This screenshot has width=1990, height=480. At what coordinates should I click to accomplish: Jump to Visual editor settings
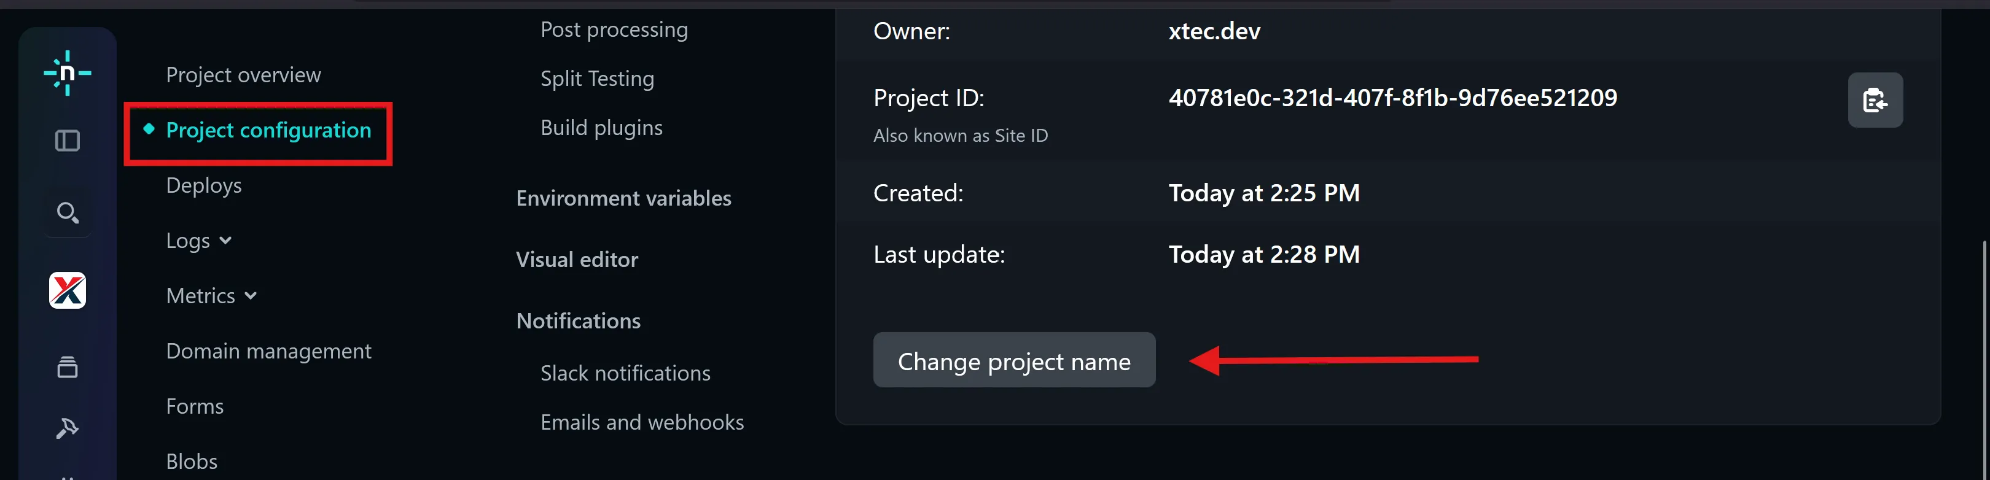tap(576, 259)
